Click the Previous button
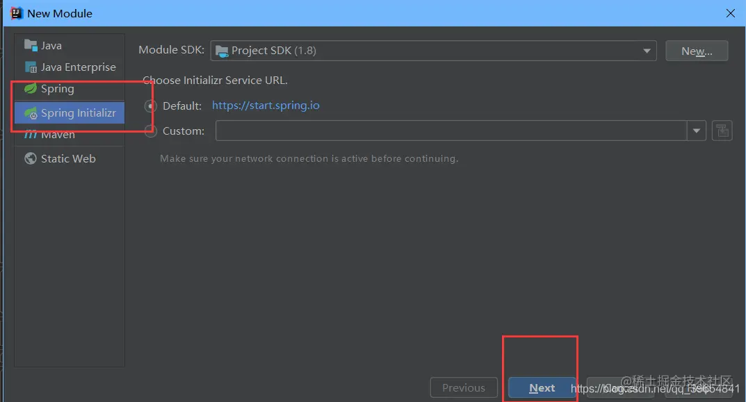This screenshot has height=402, width=746. click(x=464, y=387)
